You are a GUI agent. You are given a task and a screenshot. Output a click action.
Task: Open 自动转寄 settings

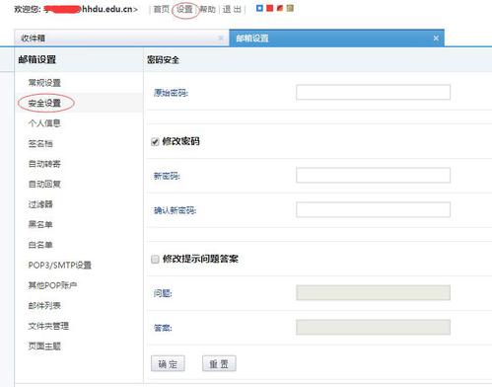coord(44,164)
